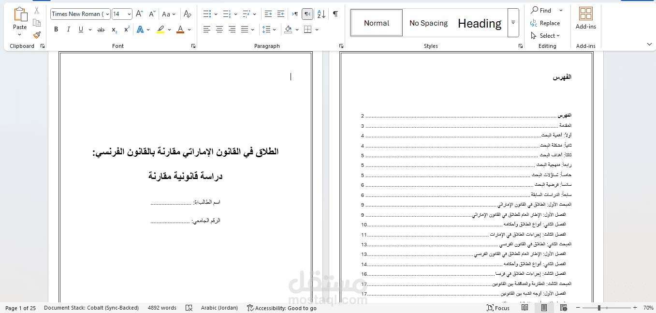Open bullets library dropdown arrow
This screenshot has width=656, height=313.
(x=216, y=14)
